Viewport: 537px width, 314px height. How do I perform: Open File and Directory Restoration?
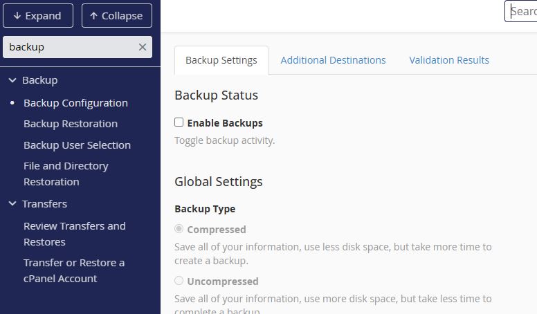pos(66,174)
